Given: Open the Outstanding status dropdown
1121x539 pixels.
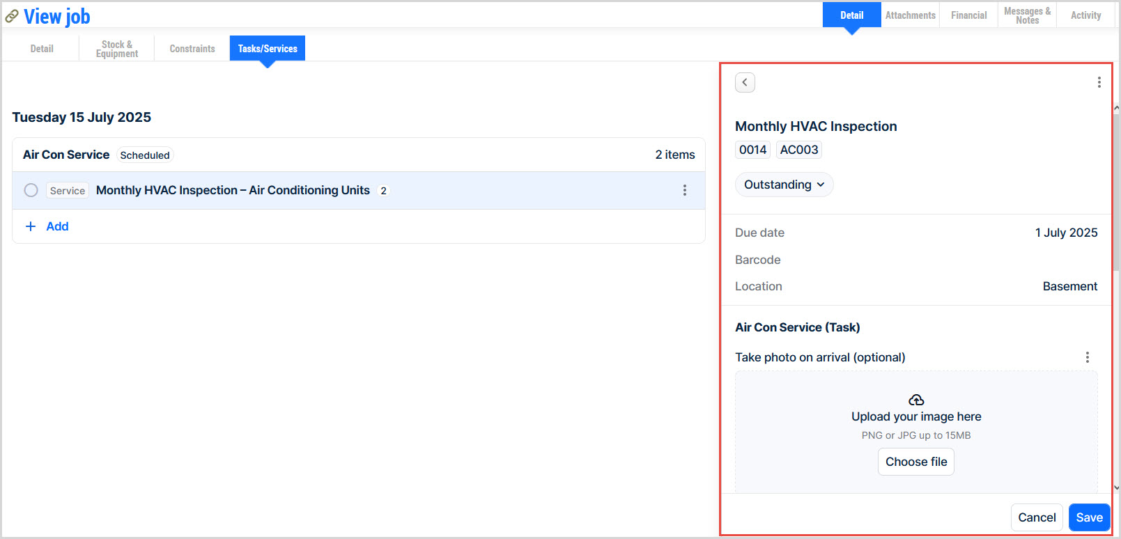Looking at the screenshot, I should pos(784,185).
